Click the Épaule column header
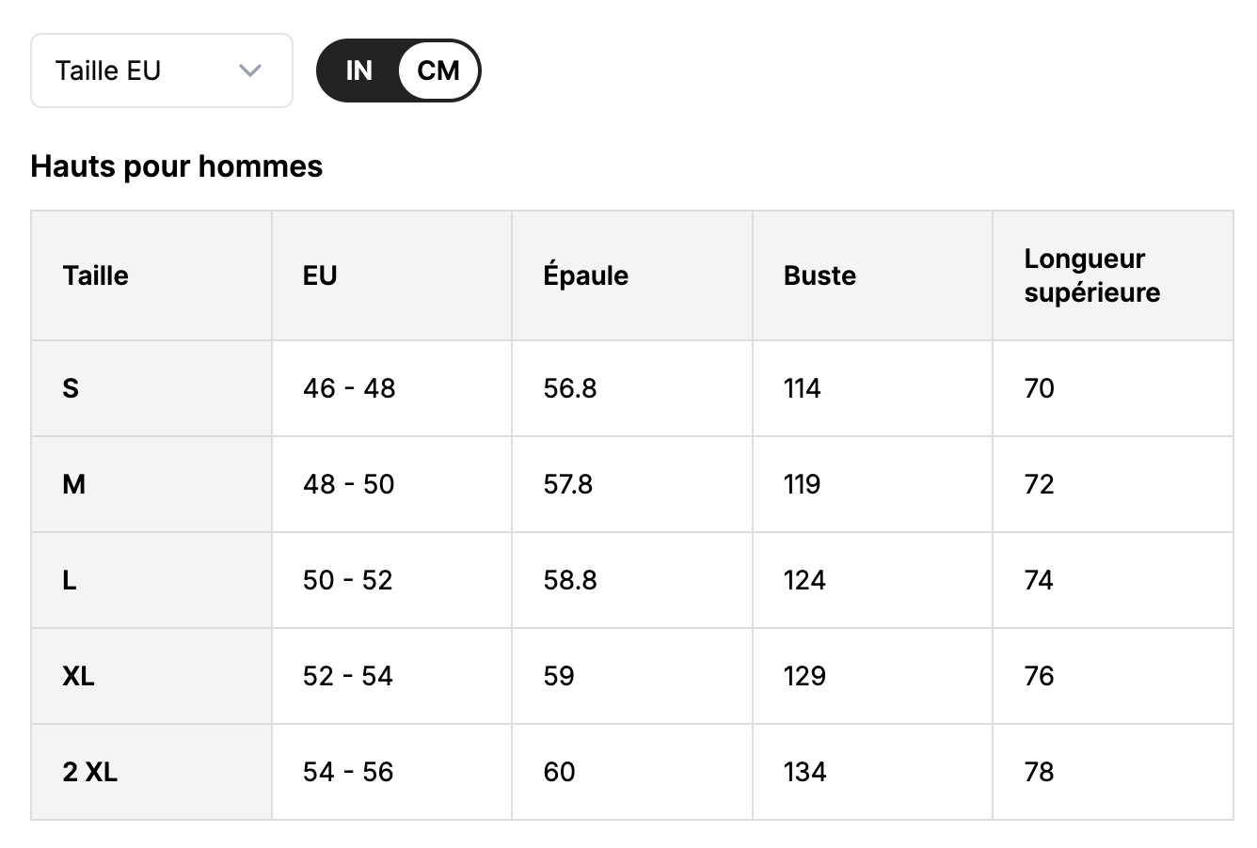 click(x=585, y=275)
